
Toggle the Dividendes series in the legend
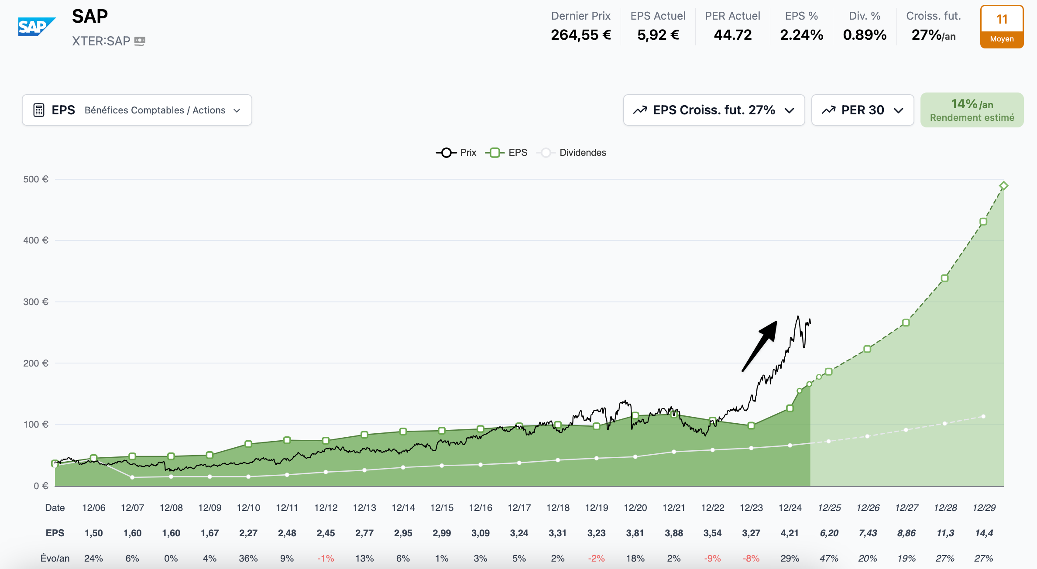[x=572, y=153]
